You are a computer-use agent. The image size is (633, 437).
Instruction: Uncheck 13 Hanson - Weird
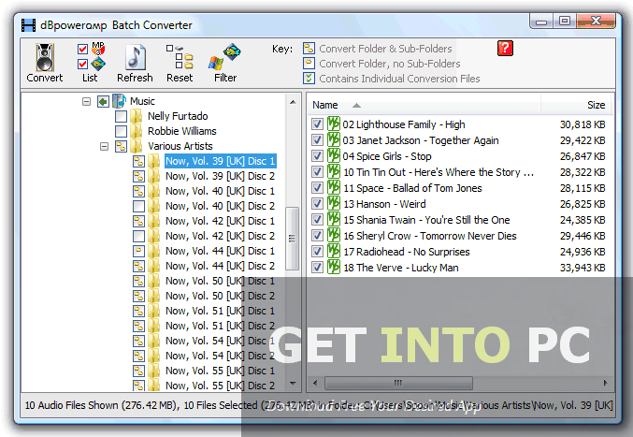point(317,204)
